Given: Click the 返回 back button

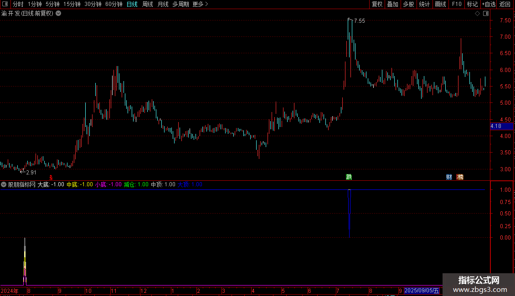Looking at the screenshot, I should click(x=505, y=4).
